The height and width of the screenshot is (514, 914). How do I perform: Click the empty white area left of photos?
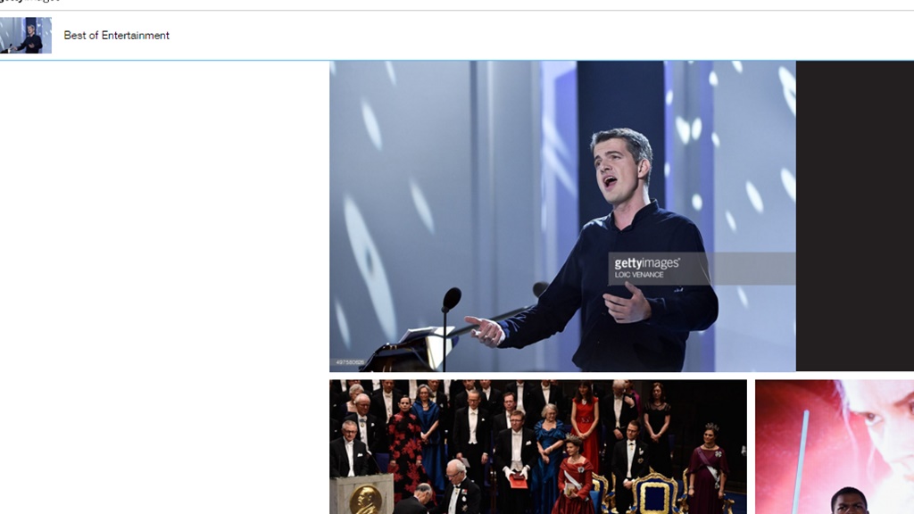click(164, 286)
